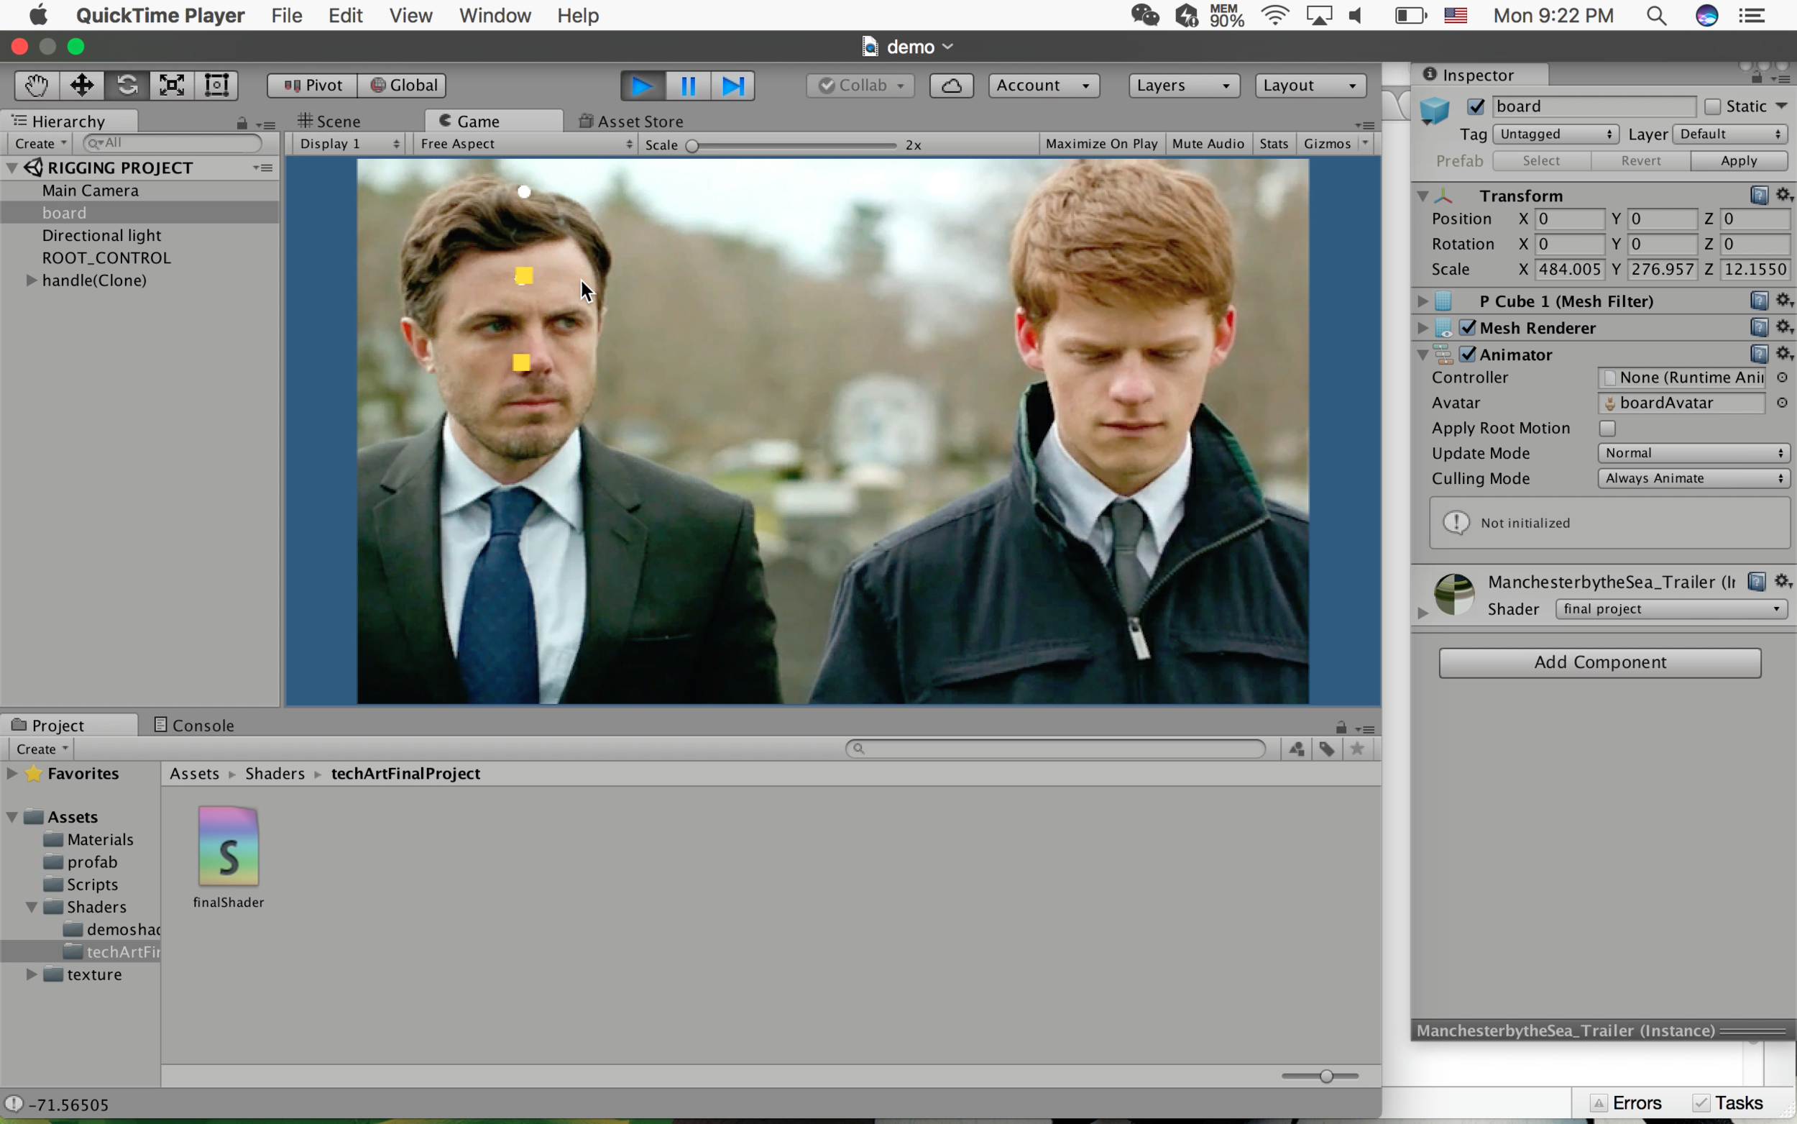Open the Account dropdown
The image size is (1797, 1124).
click(x=1044, y=86)
